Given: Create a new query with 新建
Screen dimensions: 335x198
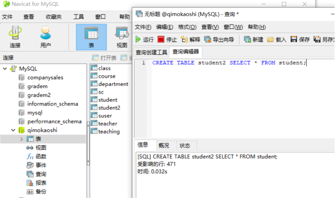Looking at the screenshot, I should coord(254,40).
